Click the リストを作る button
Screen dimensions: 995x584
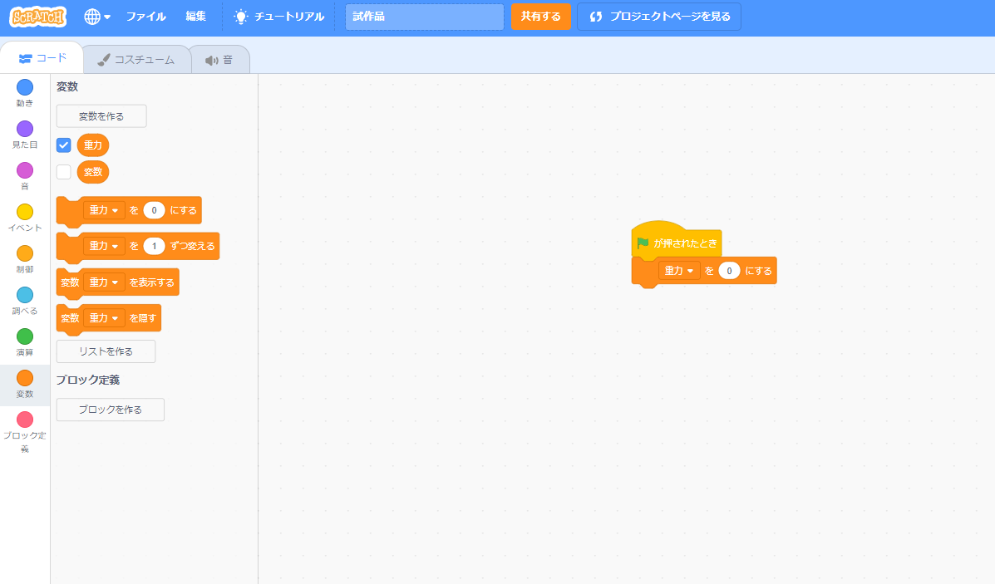[106, 351]
